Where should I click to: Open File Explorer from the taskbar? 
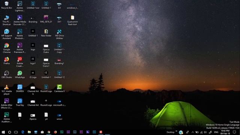pos(29,132)
